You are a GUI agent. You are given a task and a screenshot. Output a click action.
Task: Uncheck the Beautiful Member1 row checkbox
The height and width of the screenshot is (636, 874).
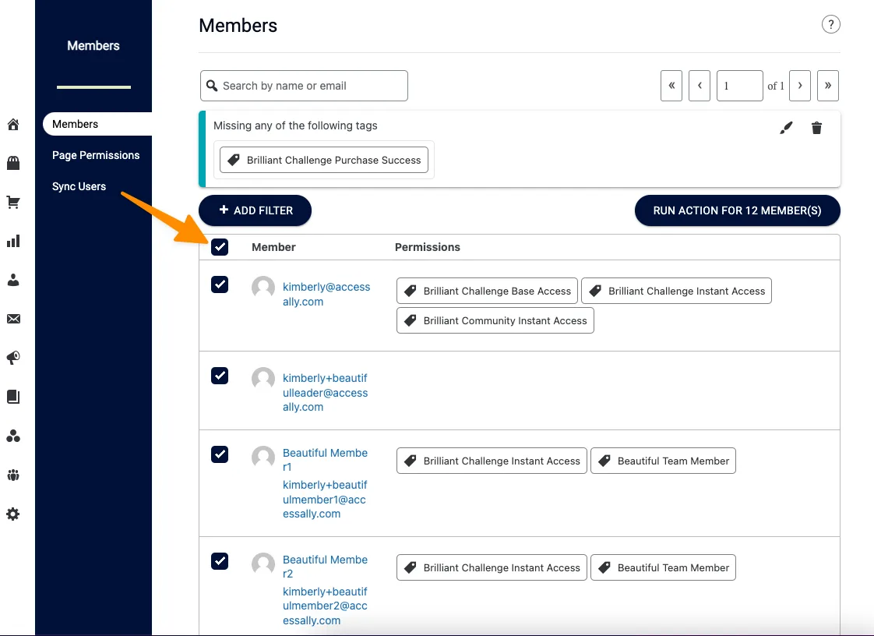coord(220,454)
